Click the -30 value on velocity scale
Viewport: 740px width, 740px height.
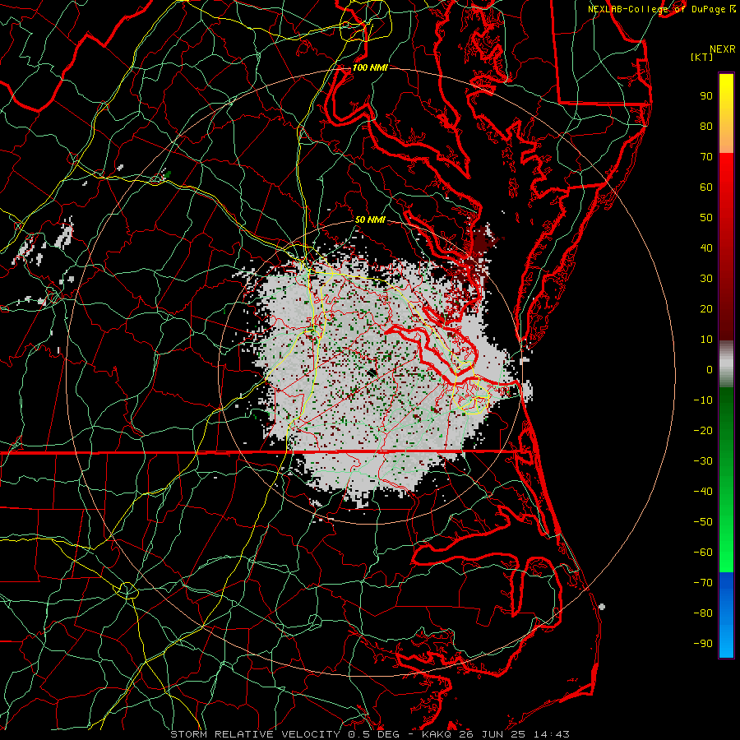(703, 461)
